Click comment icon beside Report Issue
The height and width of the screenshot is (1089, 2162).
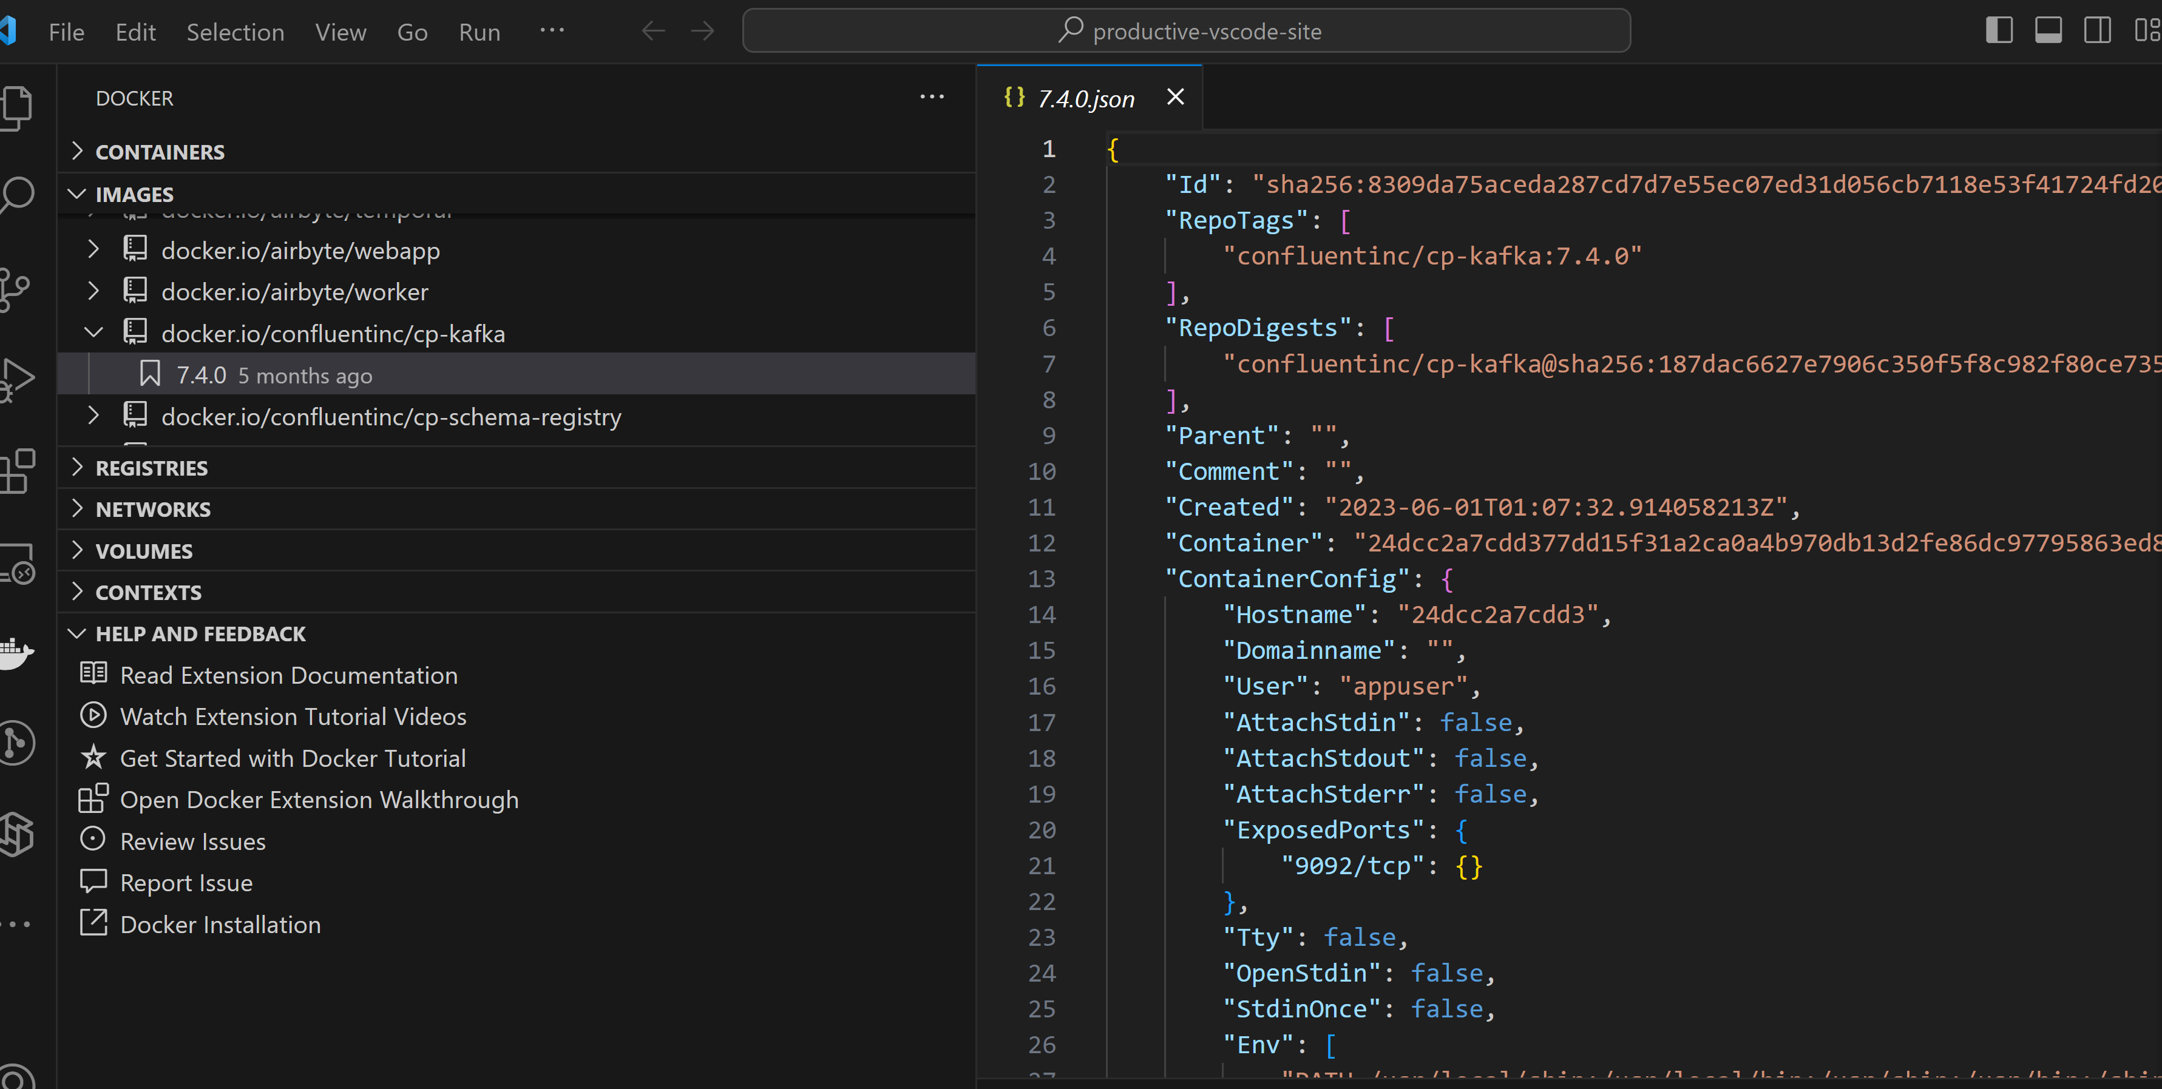93,881
